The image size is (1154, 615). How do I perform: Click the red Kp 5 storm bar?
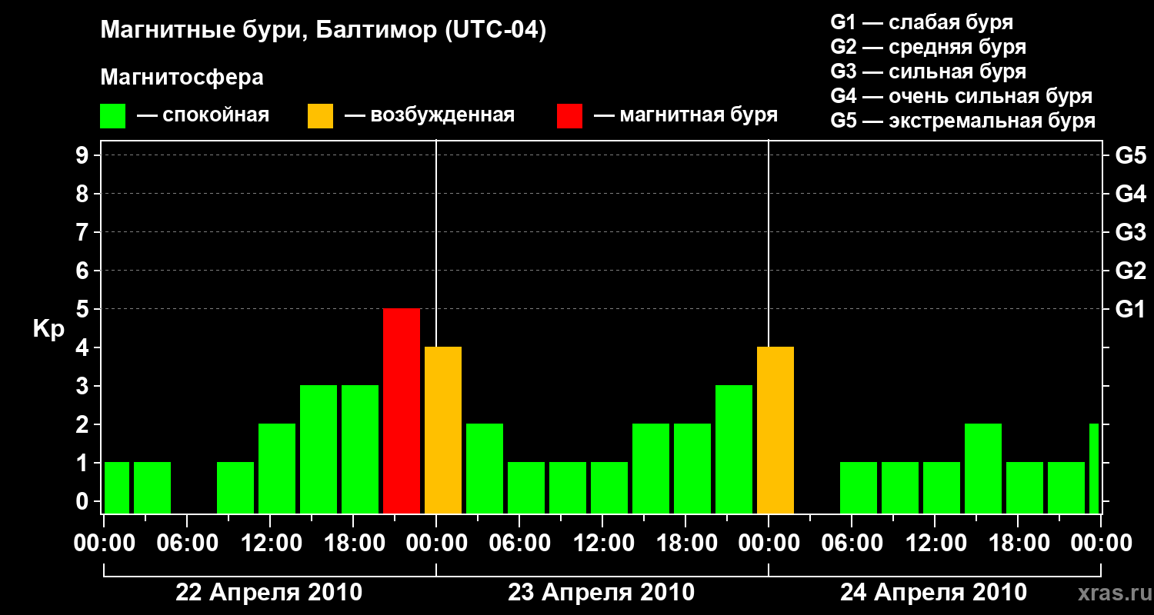tap(402, 411)
